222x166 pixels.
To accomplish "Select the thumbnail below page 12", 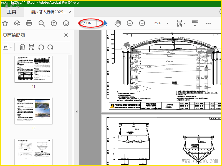I will click(34, 152).
